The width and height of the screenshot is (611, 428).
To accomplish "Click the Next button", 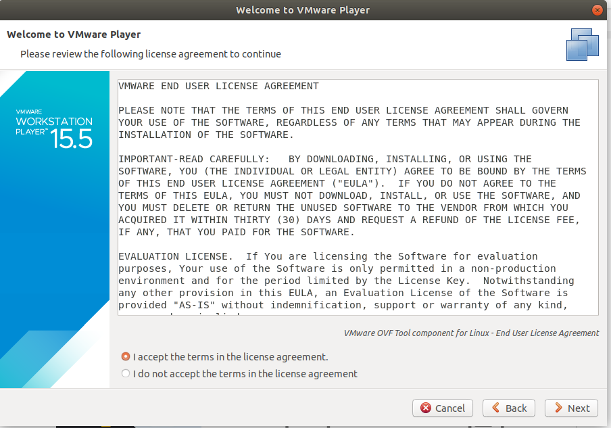I will [571, 408].
